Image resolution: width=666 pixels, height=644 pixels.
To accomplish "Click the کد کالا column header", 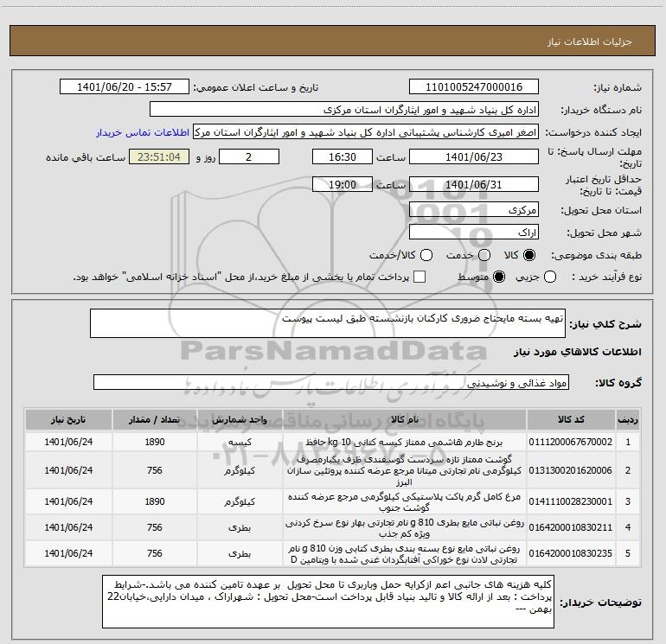I will click(571, 420).
